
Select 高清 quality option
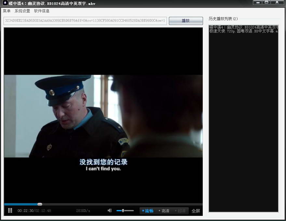tap(164, 211)
